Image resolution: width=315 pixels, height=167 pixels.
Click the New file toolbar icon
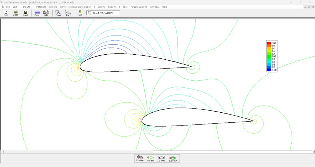point(6,13)
